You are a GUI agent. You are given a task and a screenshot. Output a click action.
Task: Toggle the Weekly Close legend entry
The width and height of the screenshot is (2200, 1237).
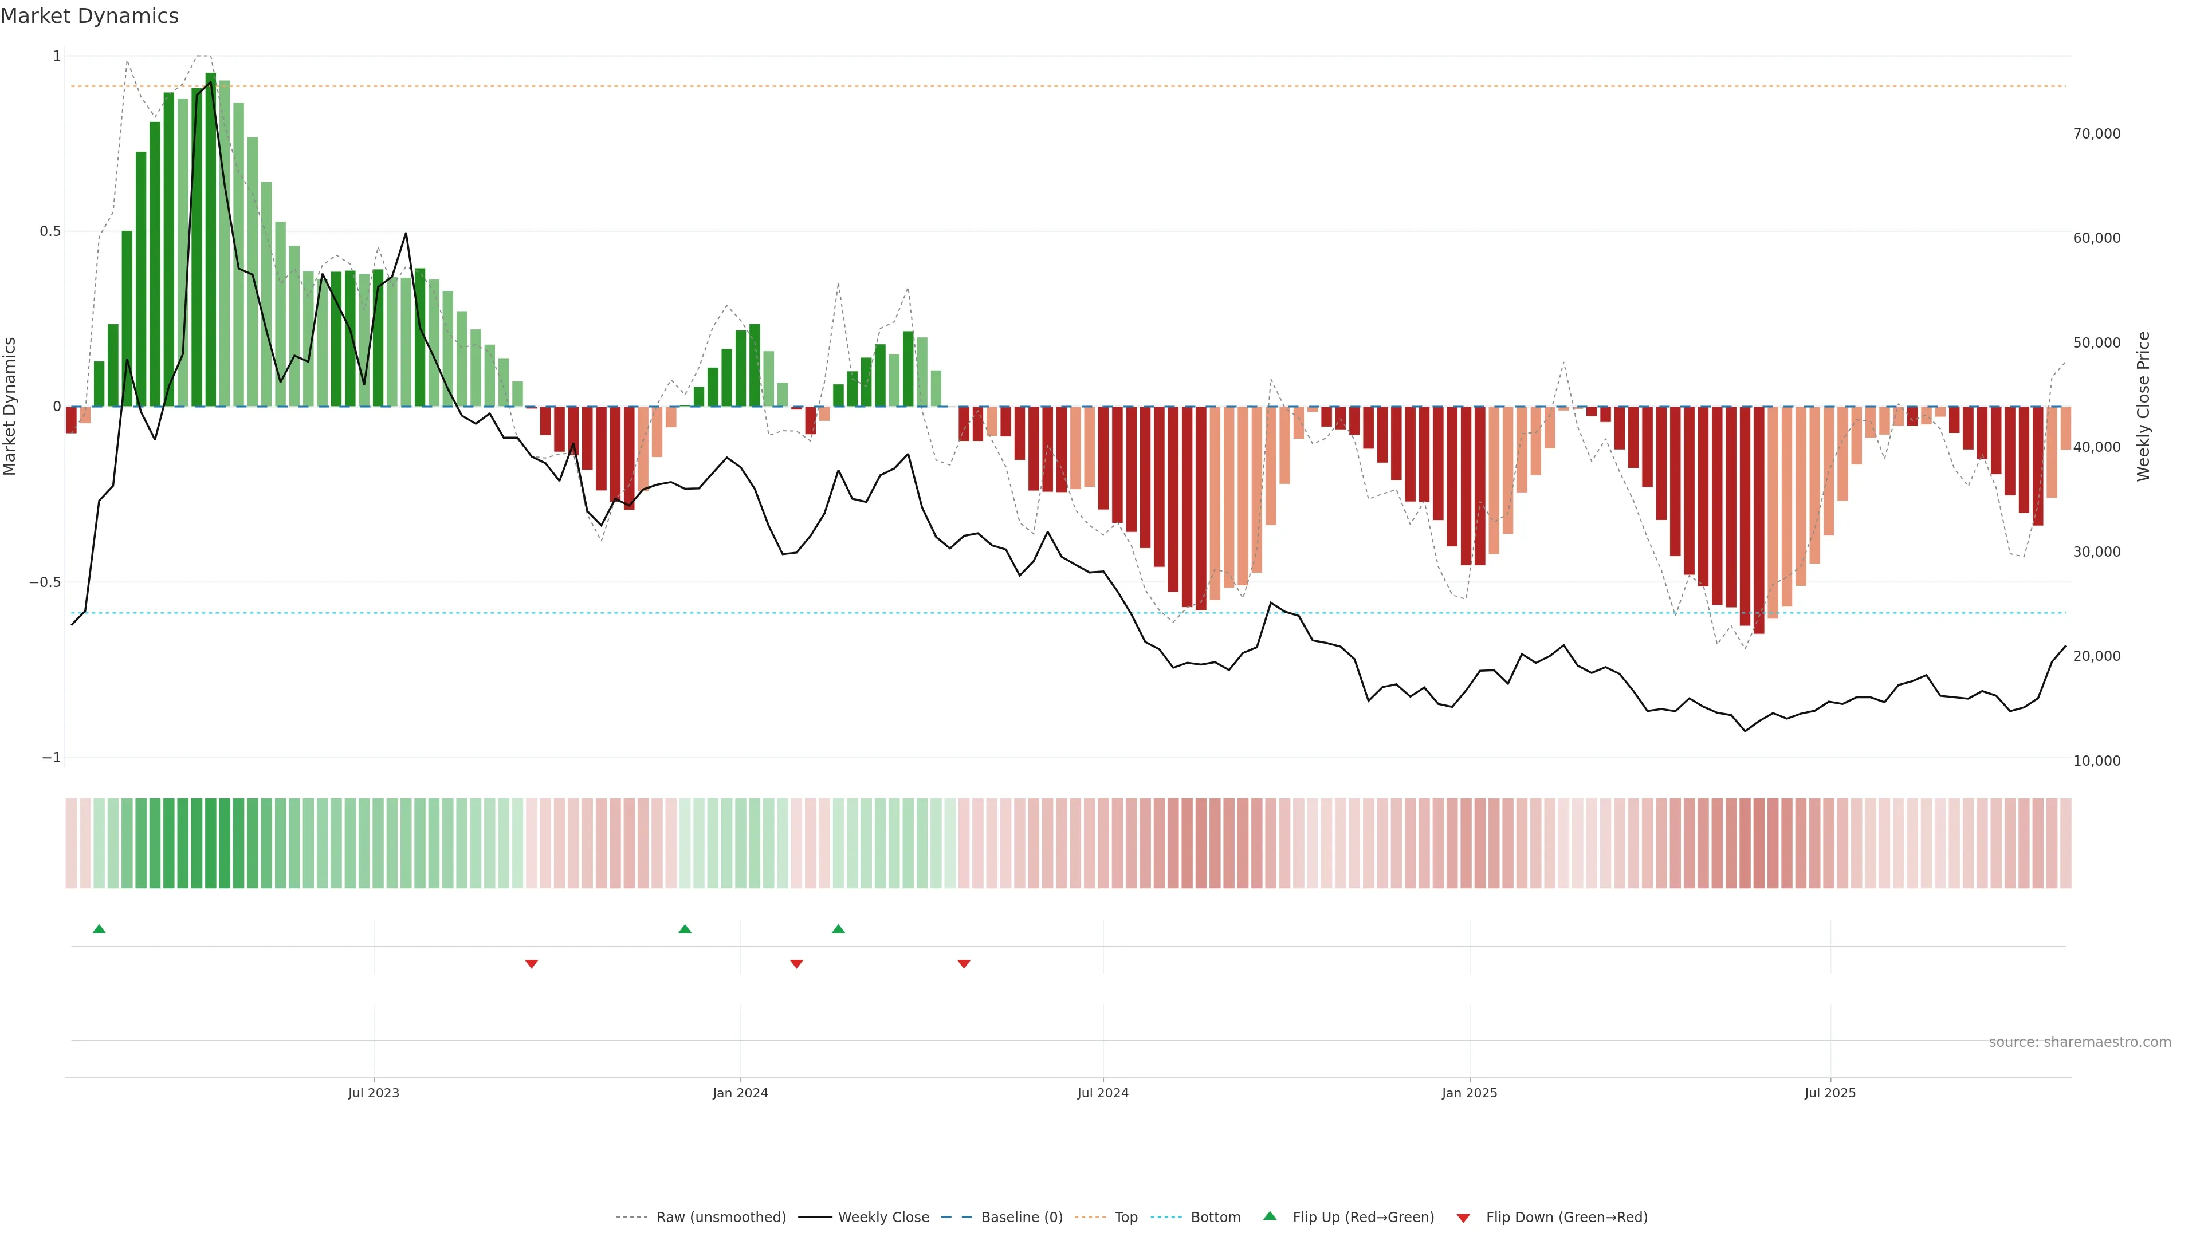pos(883,1218)
